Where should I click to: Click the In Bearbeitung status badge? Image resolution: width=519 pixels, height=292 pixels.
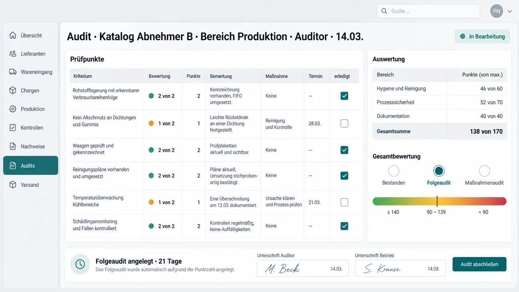[482, 36]
